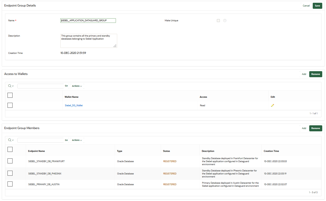Enable the Make Unique checkbox
This screenshot has height=201, width=326.
pyautogui.click(x=218, y=20)
